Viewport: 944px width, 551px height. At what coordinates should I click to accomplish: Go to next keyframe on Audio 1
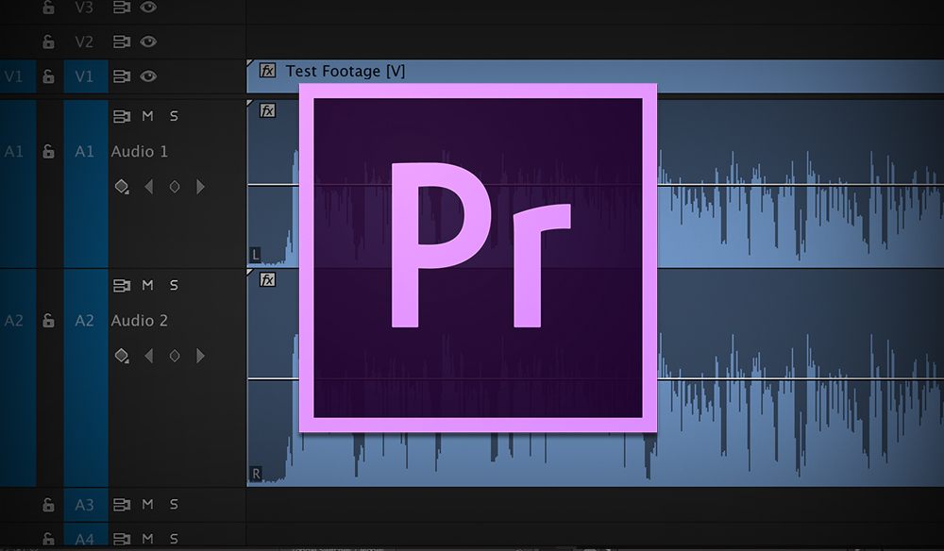pyautogui.click(x=200, y=187)
